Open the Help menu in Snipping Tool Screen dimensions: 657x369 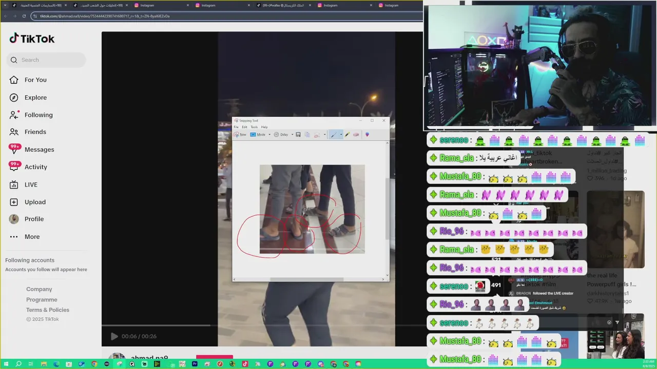(264, 127)
